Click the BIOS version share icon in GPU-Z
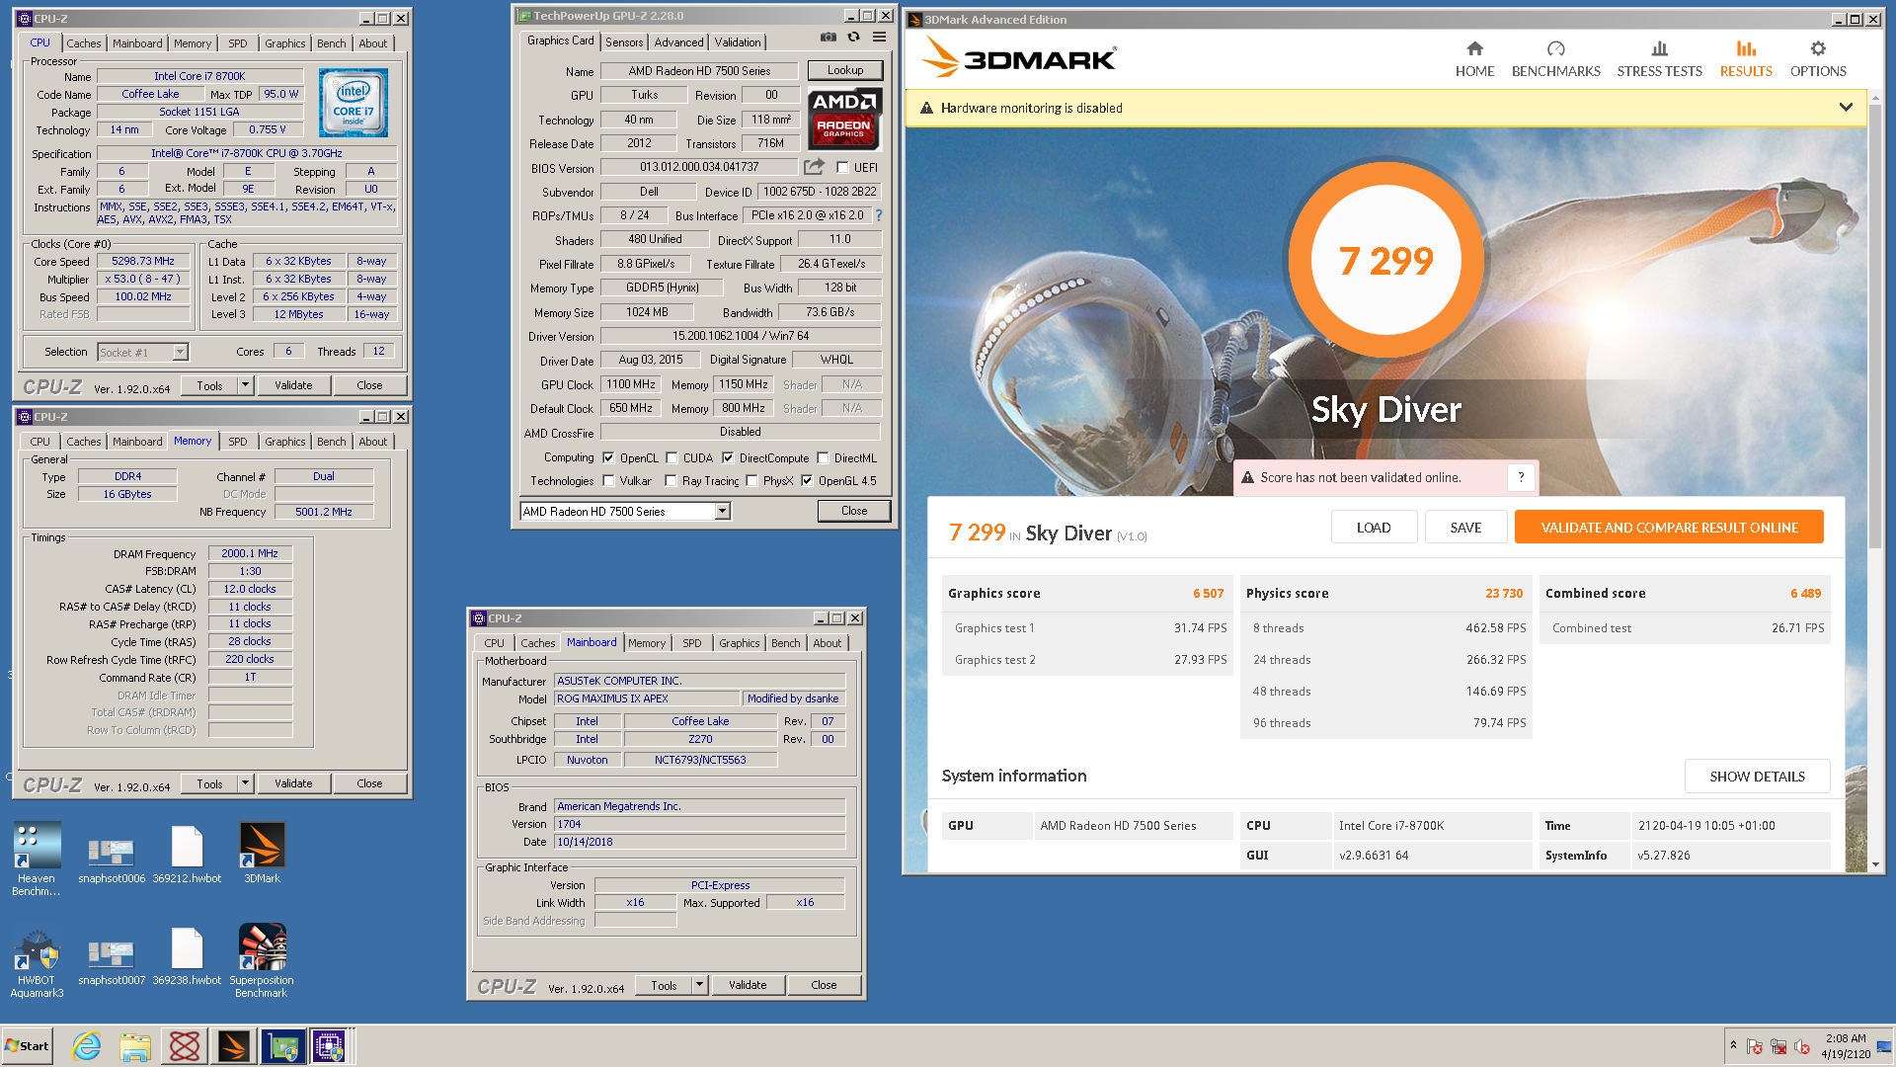 coord(814,167)
